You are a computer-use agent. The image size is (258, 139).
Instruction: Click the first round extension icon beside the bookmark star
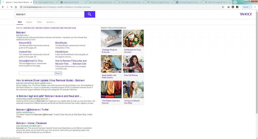click(x=229, y=7)
